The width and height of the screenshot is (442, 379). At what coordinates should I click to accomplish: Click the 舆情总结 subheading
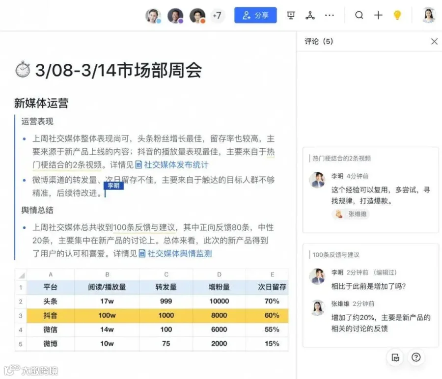coord(37,210)
